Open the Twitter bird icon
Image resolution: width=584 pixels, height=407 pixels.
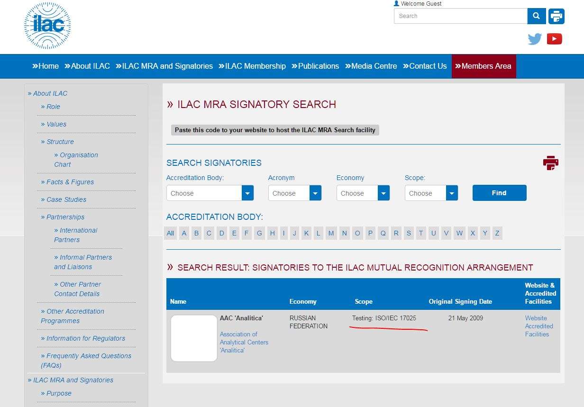point(535,39)
